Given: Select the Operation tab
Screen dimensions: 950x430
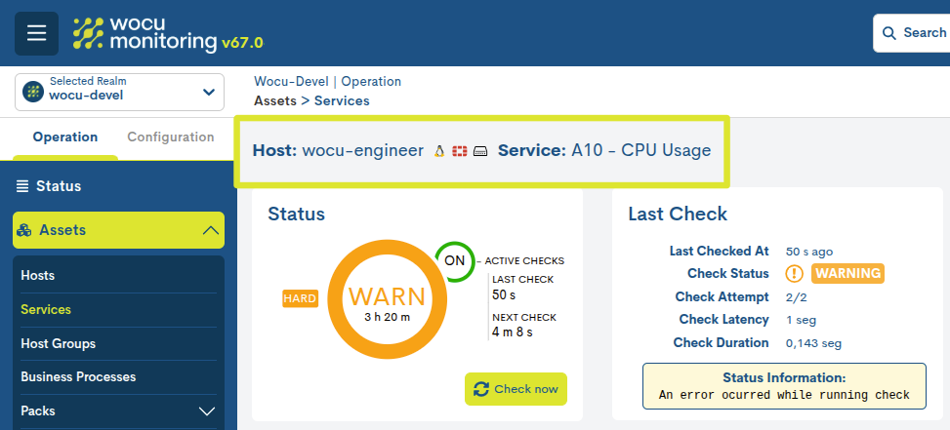Looking at the screenshot, I should click(65, 137).
